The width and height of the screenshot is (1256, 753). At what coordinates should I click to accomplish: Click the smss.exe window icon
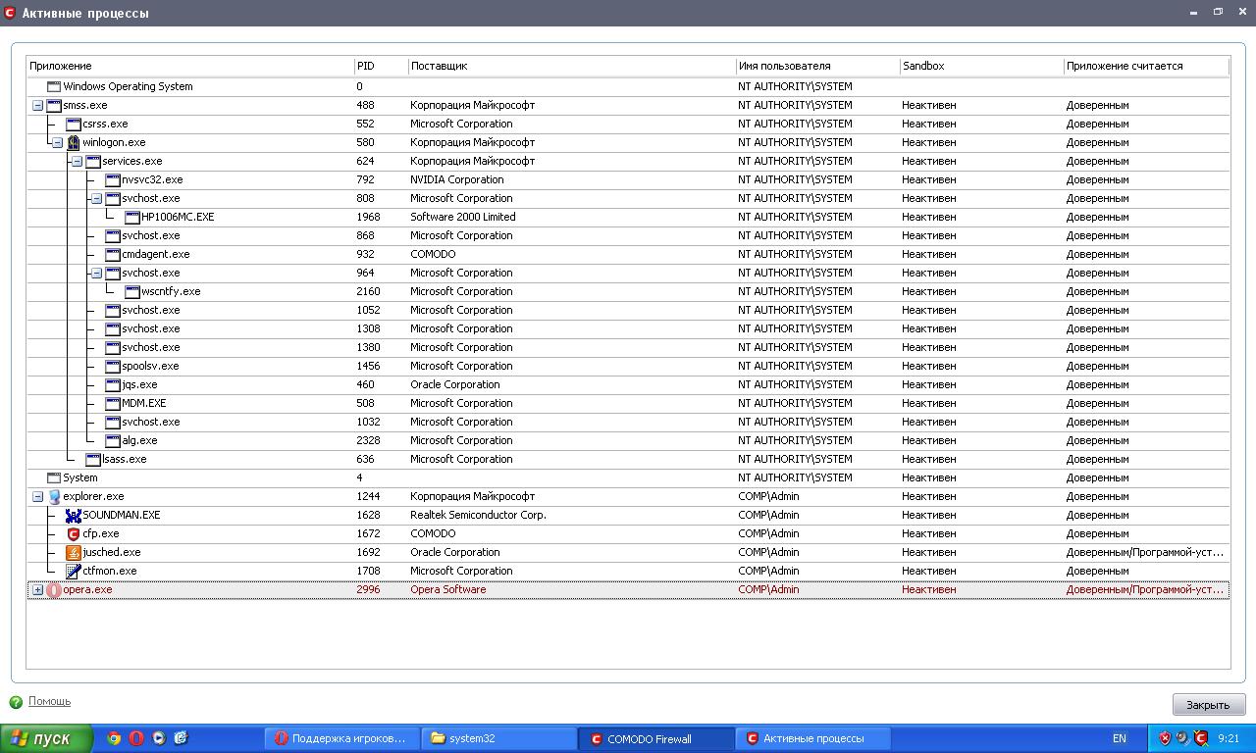click(x=54, y=105)
